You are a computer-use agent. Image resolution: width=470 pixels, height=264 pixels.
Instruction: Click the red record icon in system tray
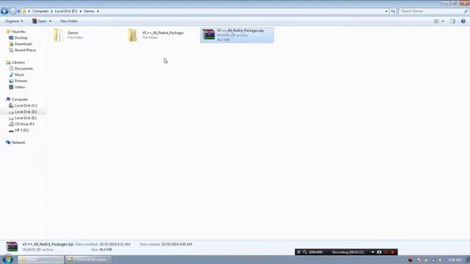pos(410,260)
